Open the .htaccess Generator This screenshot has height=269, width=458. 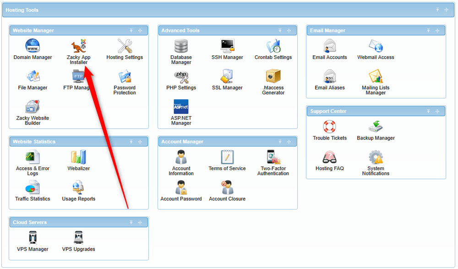coord(273,81)
